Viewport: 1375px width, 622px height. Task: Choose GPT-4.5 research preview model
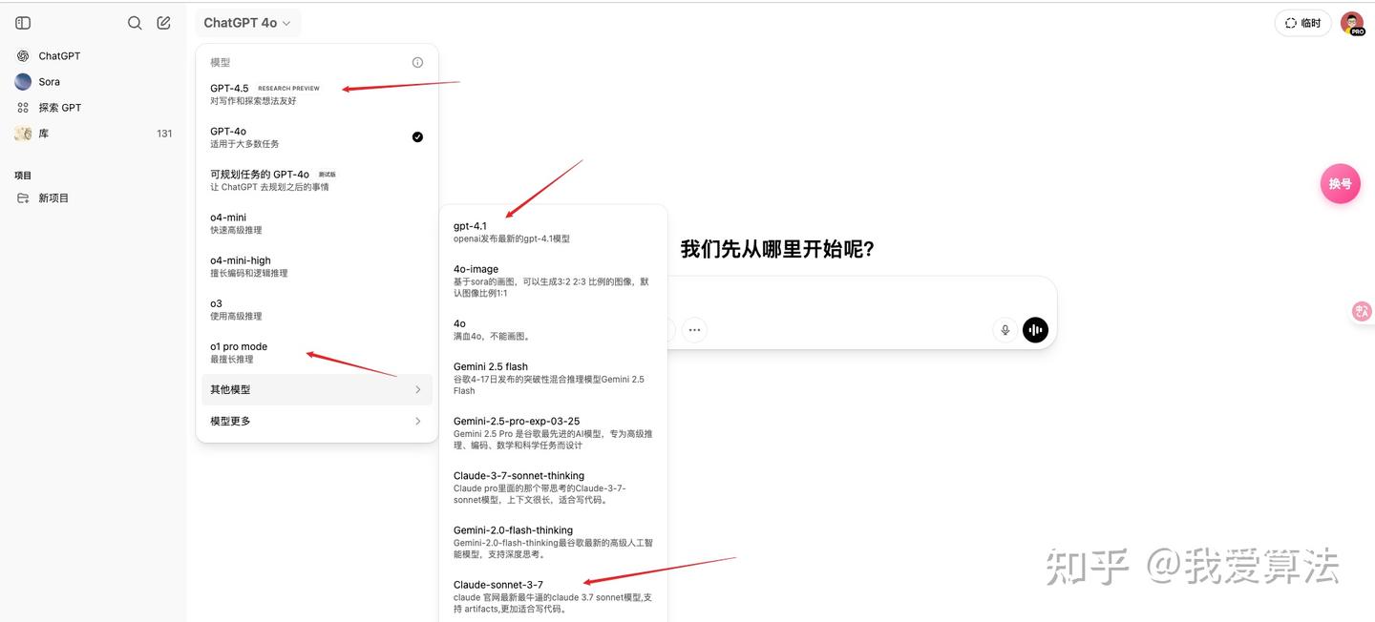click(317, 93)
